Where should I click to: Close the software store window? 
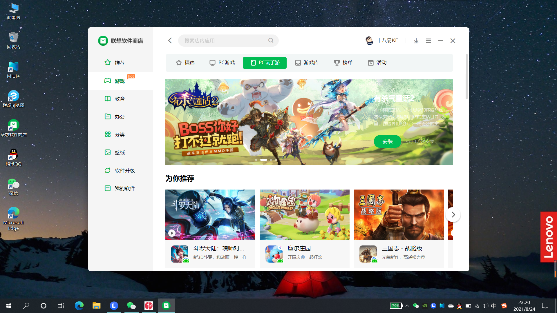click(x=453, y=41)
